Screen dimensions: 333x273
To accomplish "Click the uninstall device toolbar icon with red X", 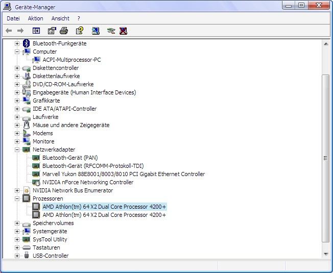I will click(x=123, y=31).
